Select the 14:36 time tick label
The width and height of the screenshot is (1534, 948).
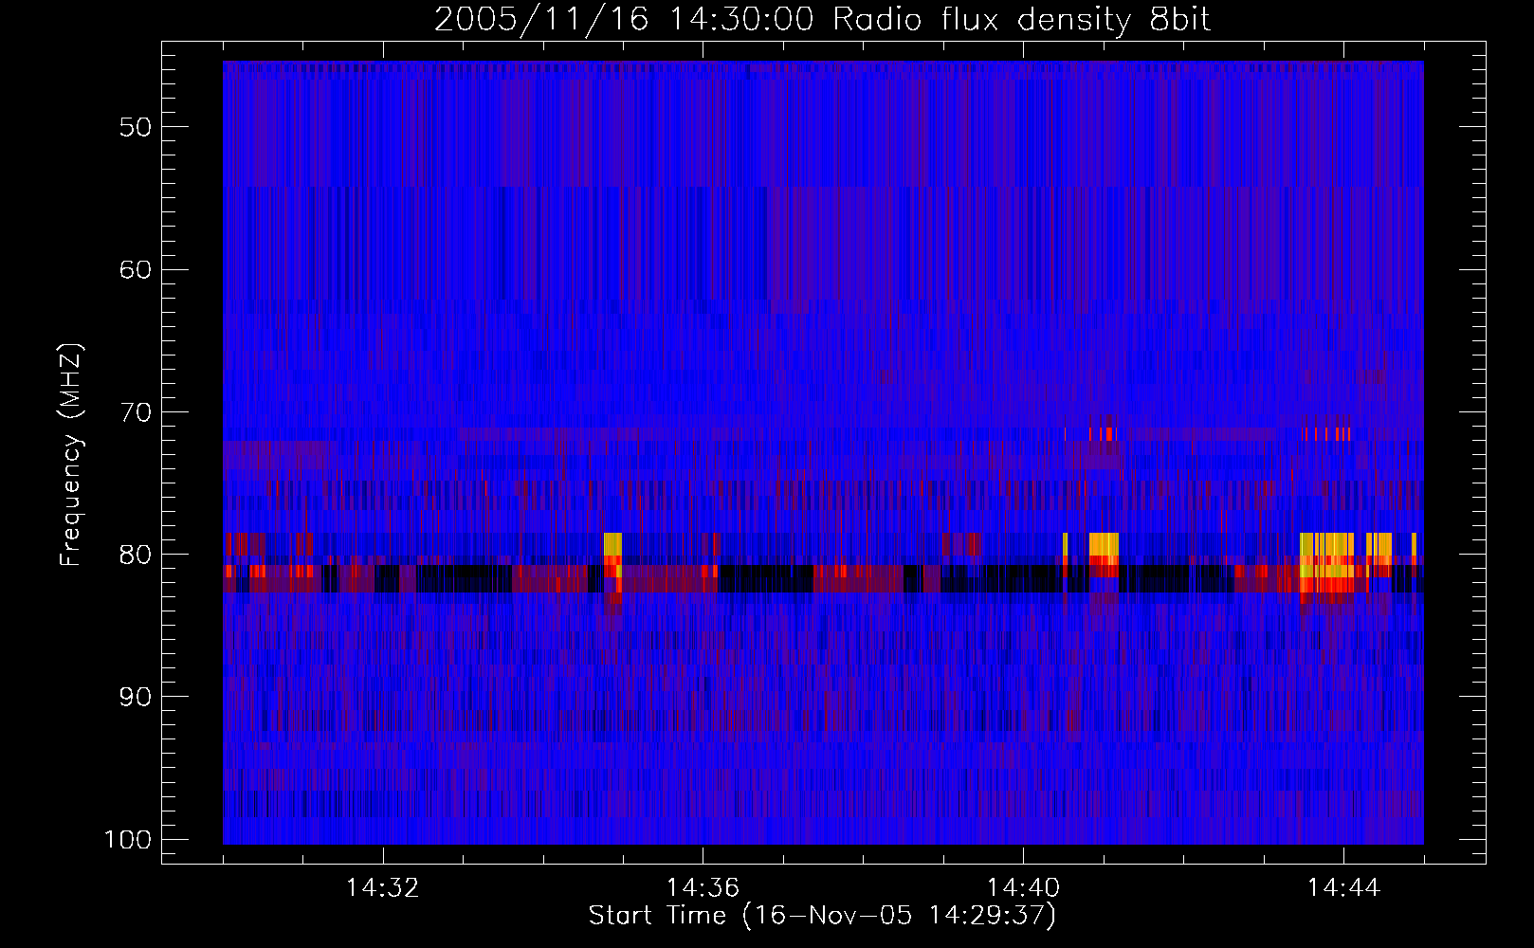(x=703, y=888)
